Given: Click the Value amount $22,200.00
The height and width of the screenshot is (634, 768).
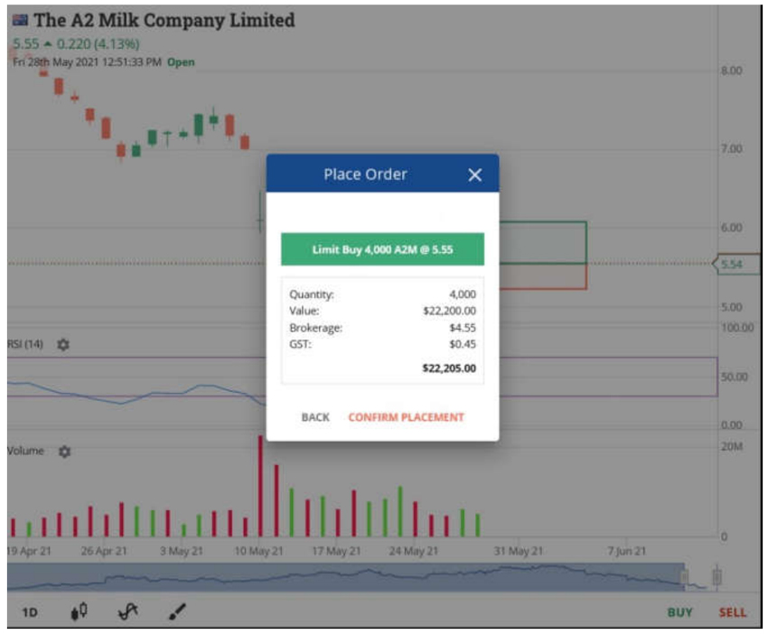Looking at the screenshot, I should (x=449, y=311).
